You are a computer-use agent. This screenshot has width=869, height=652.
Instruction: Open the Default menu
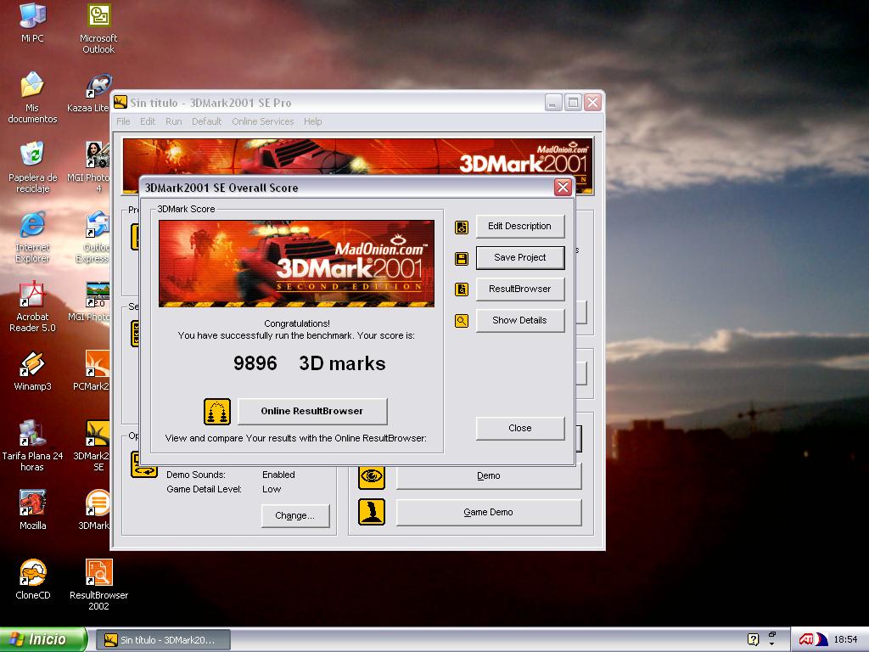207,121
